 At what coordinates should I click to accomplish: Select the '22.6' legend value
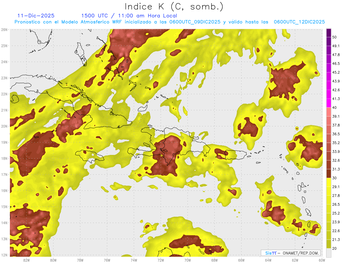(x=336, y=231)
